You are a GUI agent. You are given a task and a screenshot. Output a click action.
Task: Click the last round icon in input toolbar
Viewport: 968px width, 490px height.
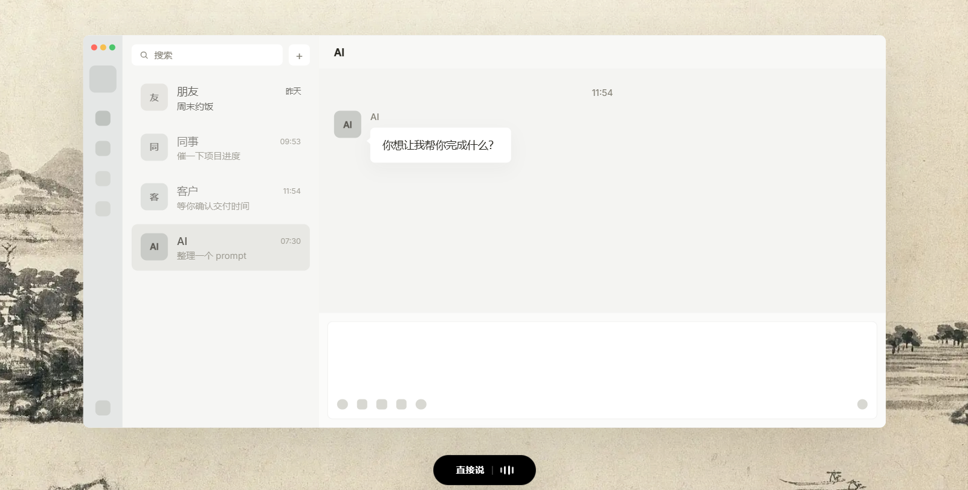coord(421,404)
